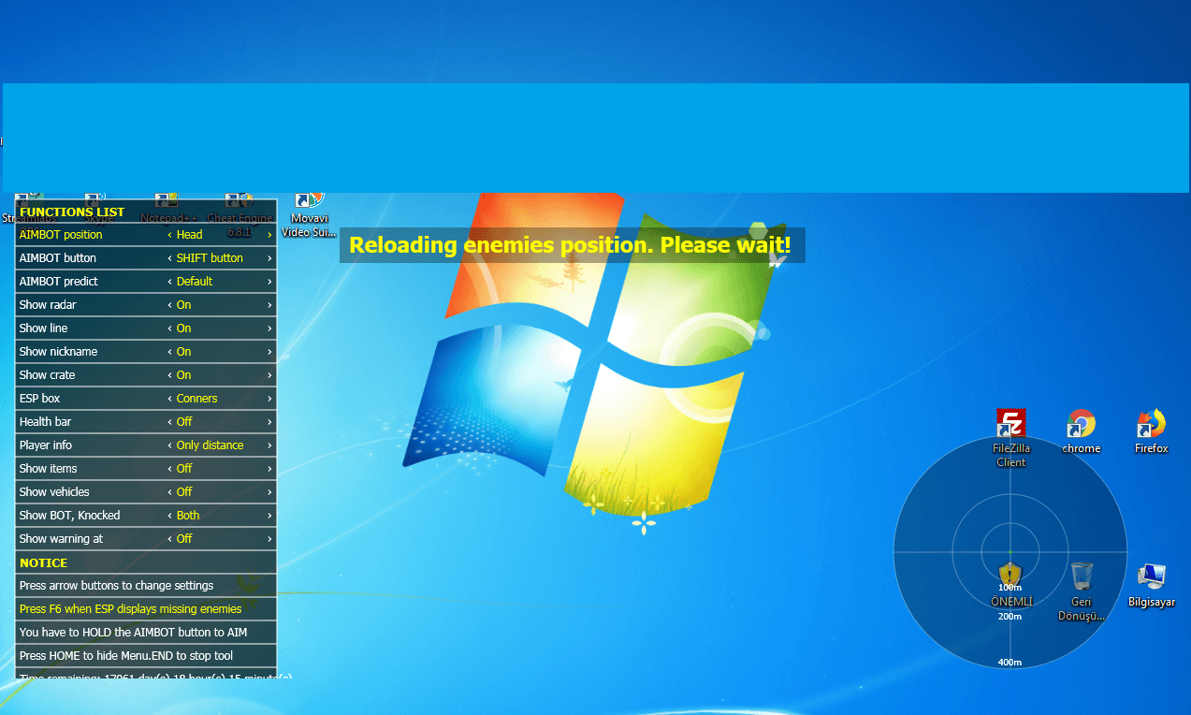The width and height of the screenshot is (1191, 715).
Task: Select the Bilgisayar computer icon
Action: (x=1151, y=586)
